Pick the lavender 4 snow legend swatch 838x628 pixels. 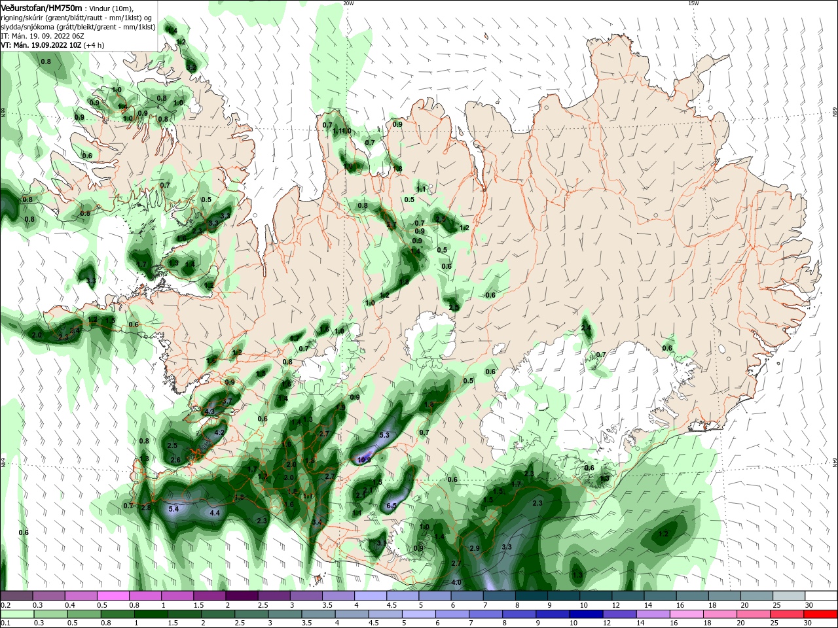[x=370, y=596]
